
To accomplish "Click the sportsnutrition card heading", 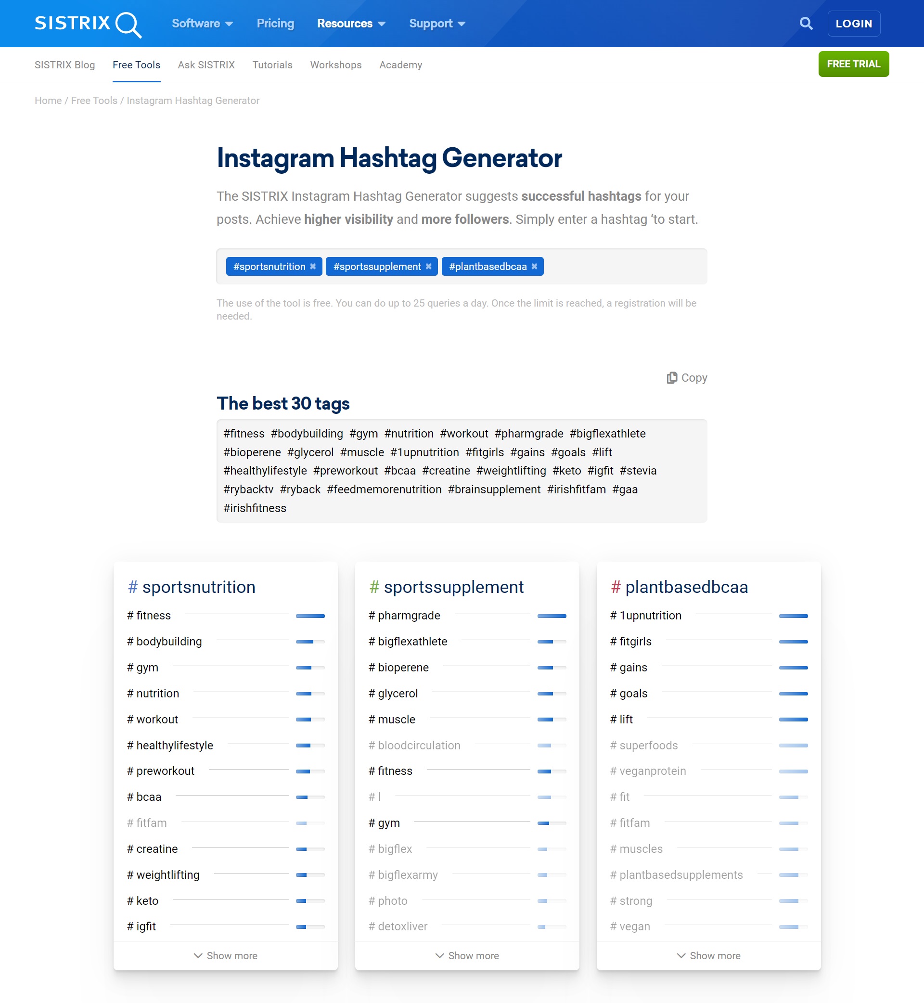I will 192,587.
